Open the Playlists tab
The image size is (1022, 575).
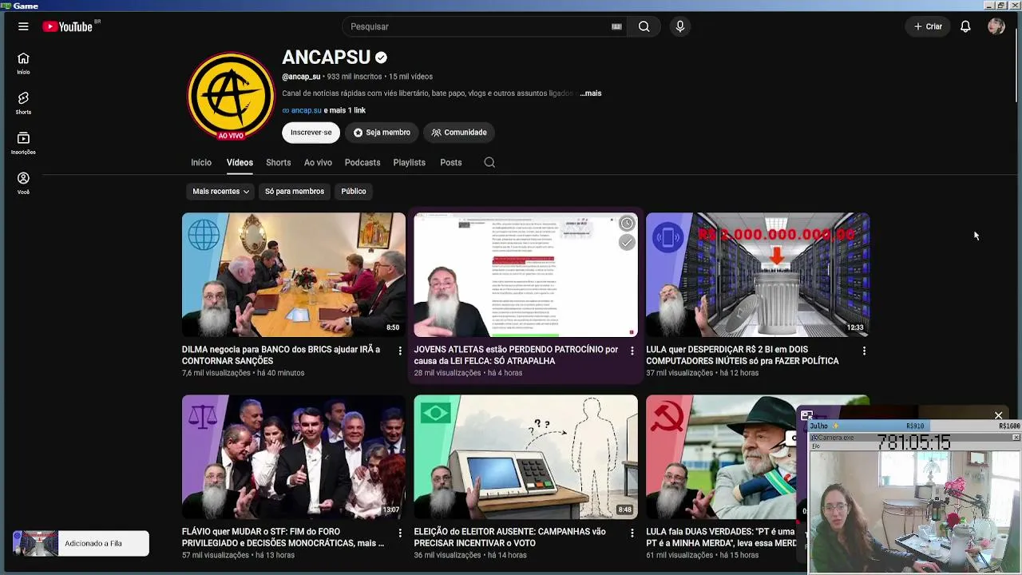[409, 162]
